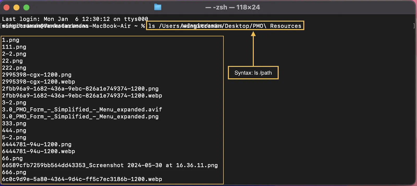Click the '-zsh — 118×24' window title
Screen dimensions: 417x186
(232, 7)
